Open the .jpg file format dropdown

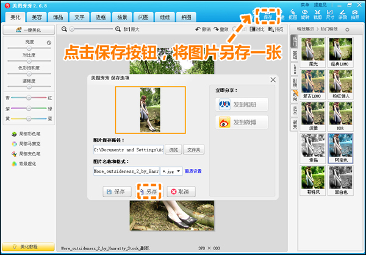(x=171, y=171)
